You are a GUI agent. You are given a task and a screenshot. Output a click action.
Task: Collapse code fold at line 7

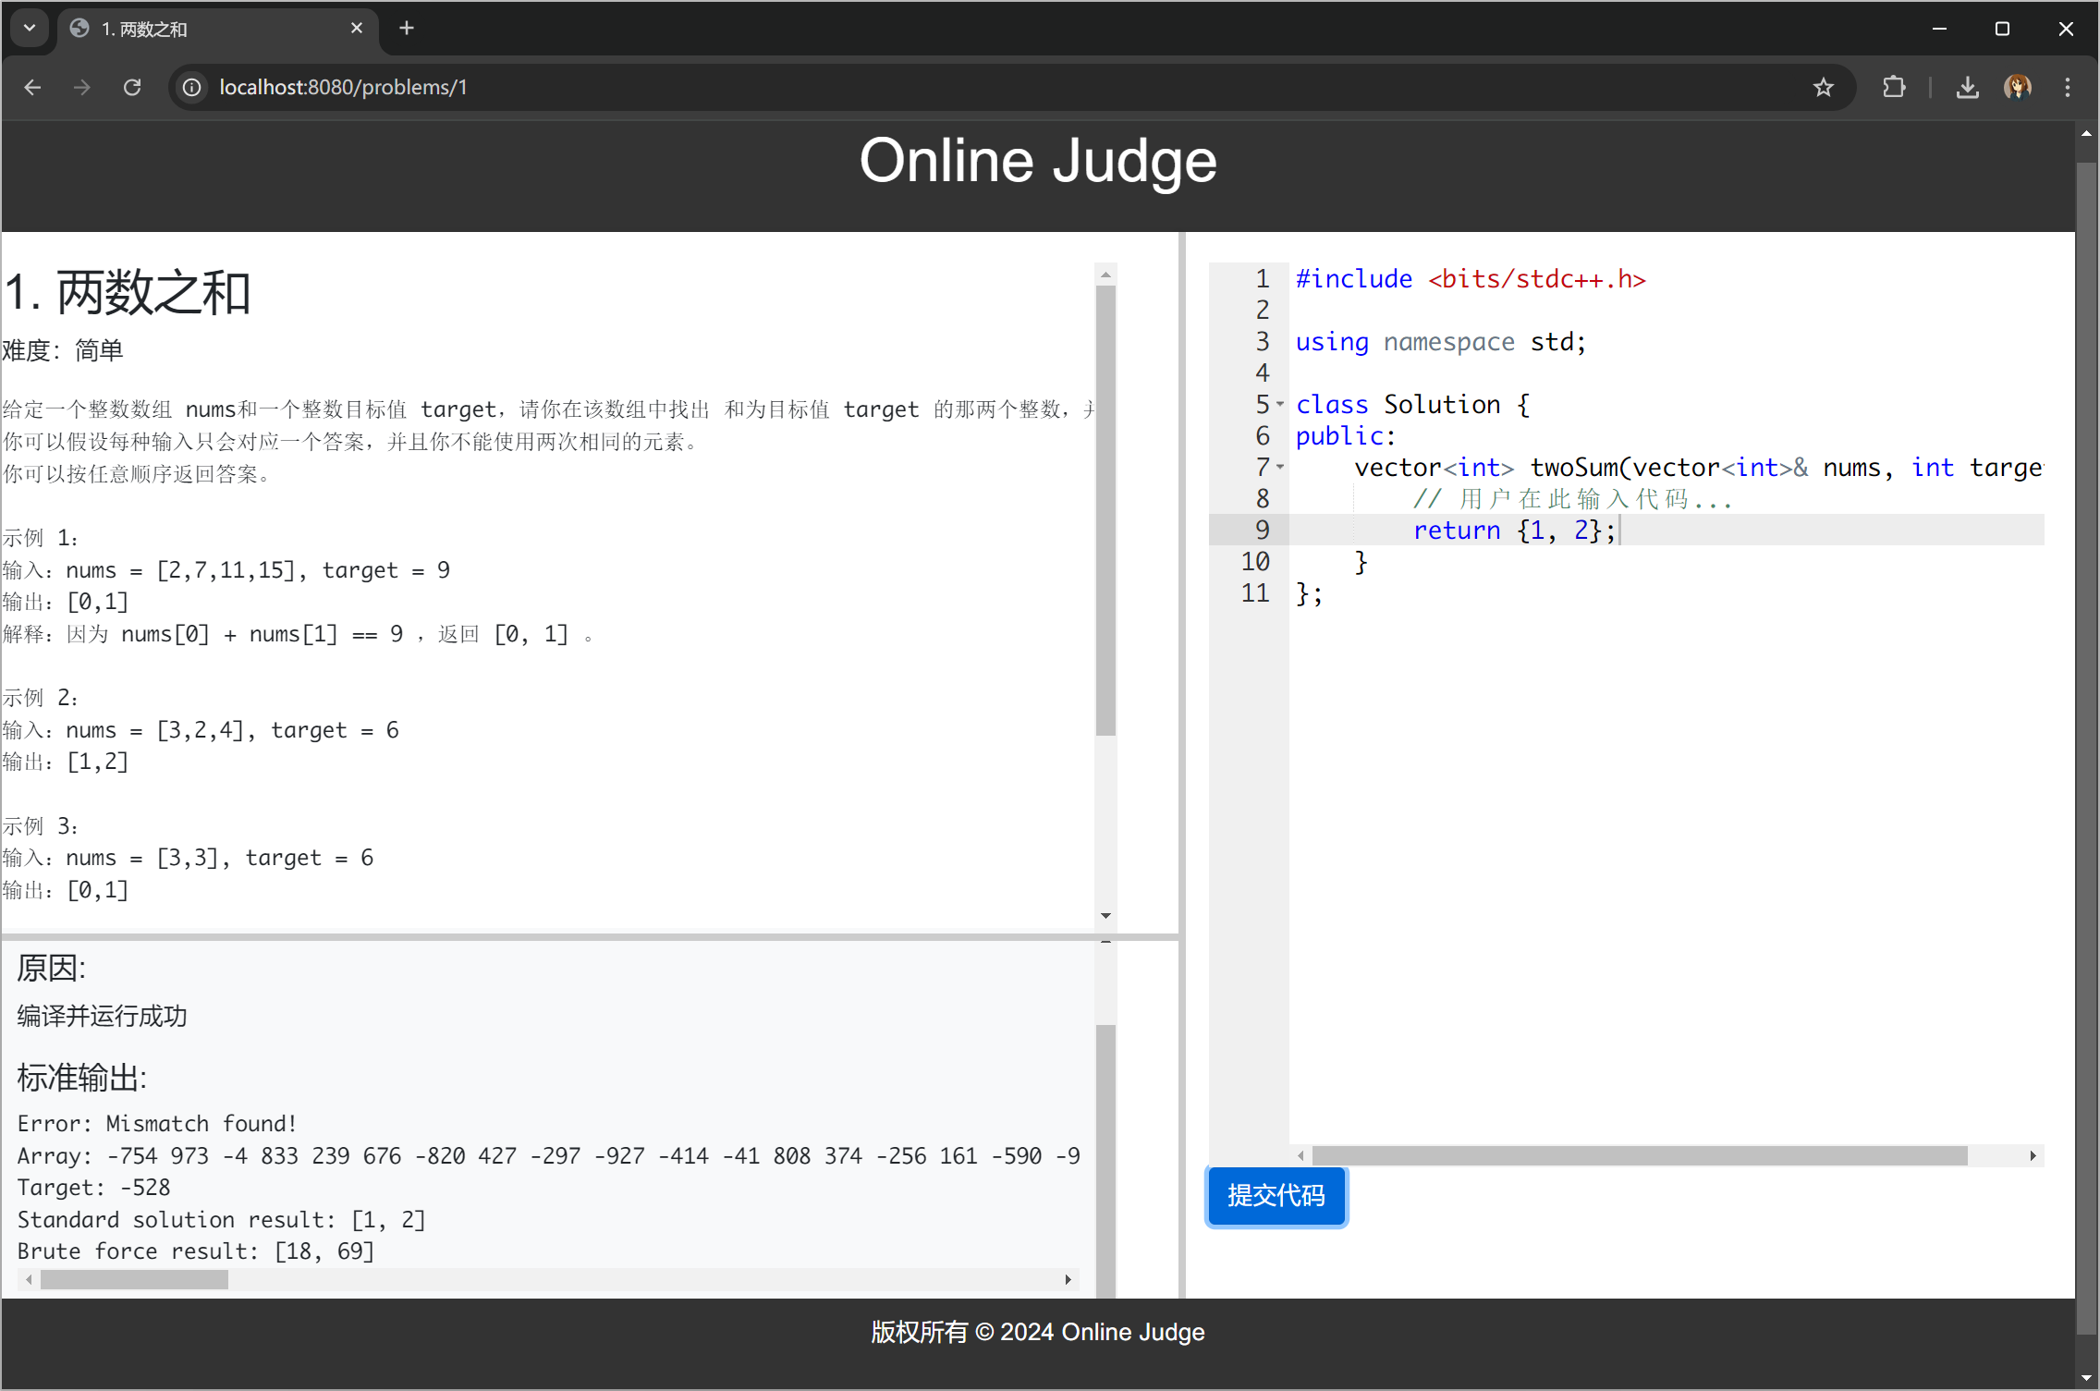point(1280,468)
